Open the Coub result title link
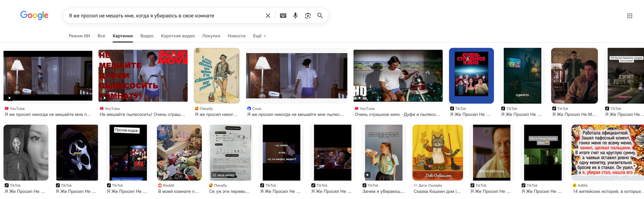Screen dimensions: 644x199 tap(296, 115)
